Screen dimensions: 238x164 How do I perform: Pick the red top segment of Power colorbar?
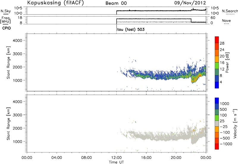point(217,40)
